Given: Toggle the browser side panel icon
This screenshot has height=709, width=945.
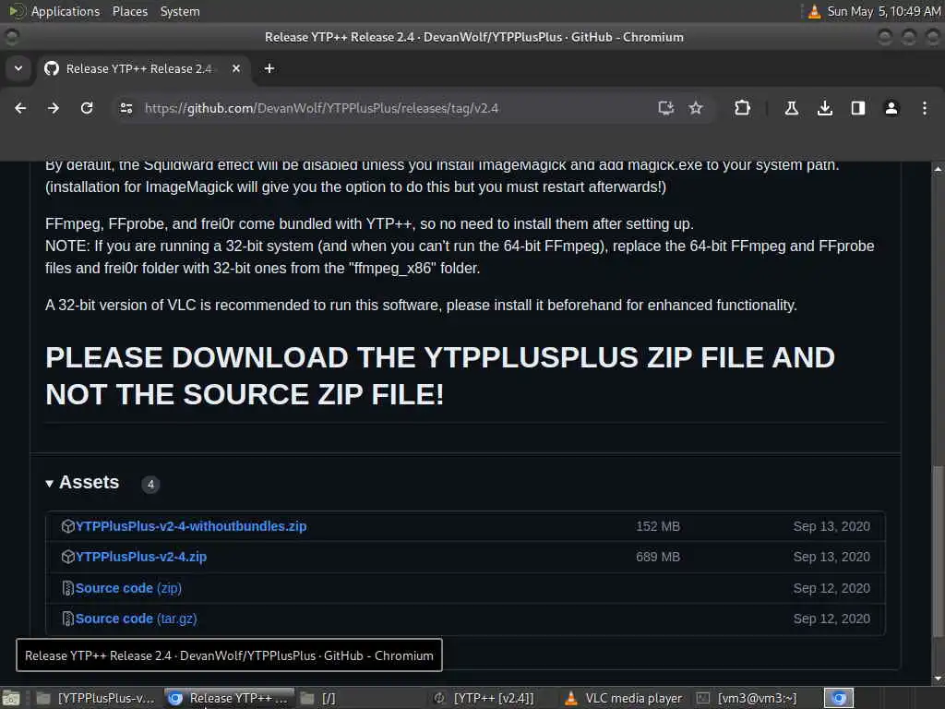Looking at the screenshot, I should tap(858, 108).
